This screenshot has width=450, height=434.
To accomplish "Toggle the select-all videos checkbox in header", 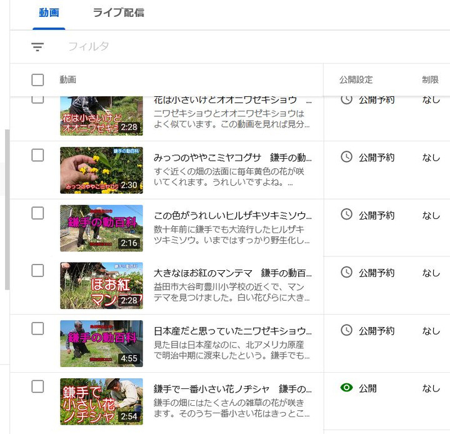I will [37, 79].
